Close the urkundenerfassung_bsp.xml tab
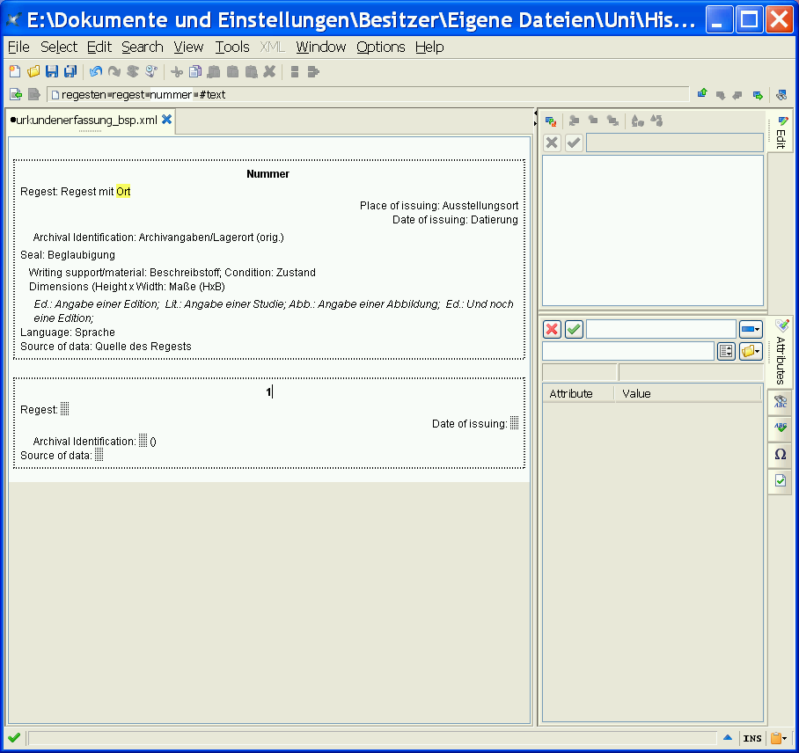Screen dimensions: 799x753 pyautogui.click(x=166, y=120)
